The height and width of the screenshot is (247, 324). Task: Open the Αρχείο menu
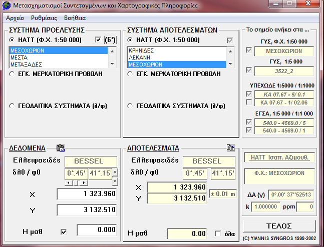[15, 18]
